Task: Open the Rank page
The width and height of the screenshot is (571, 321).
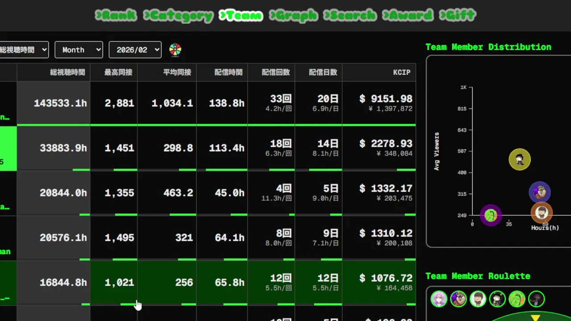Action: point(116,15)
